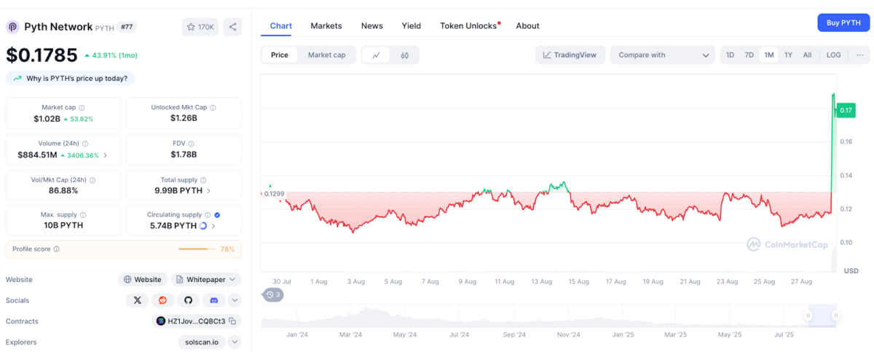Set chart range to All
Viewport: 874px width, 352px height.
tap(807, 55)
